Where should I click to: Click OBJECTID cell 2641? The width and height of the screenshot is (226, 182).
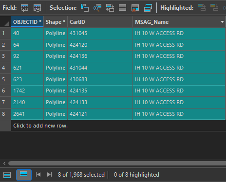click(27, 114)
